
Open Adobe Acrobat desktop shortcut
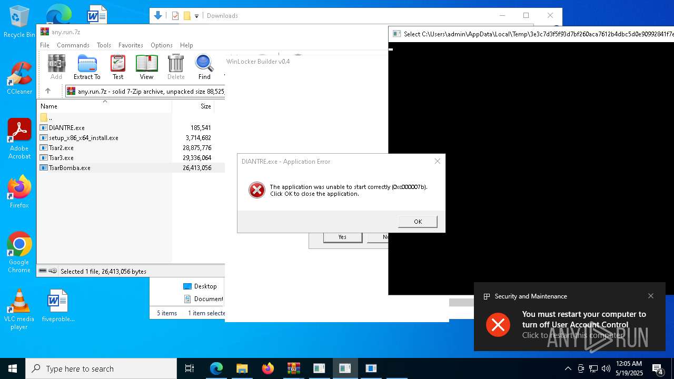[19, 139]
